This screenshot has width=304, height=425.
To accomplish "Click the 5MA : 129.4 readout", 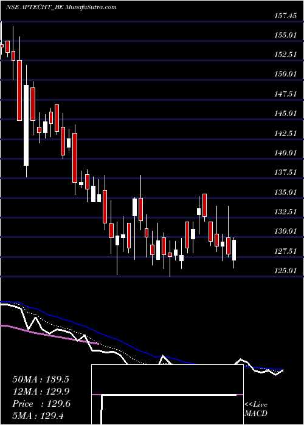I will pyautogui.click(x=38, y=416).
